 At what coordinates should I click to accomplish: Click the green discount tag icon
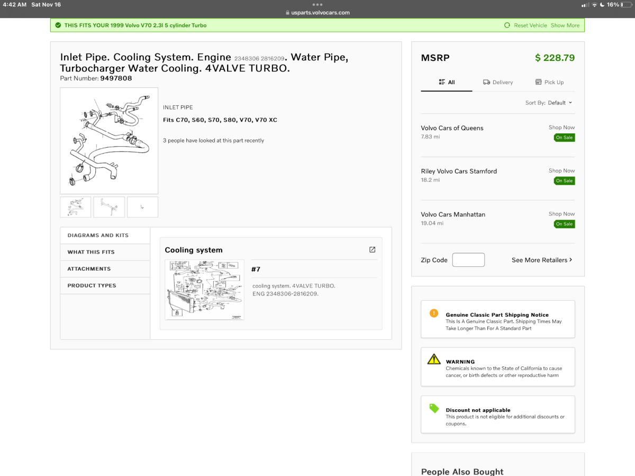[x=434, y=408]
